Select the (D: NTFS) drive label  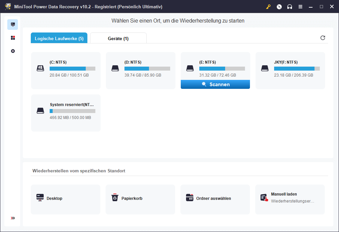pyautogui.click(x=133, y=62)
